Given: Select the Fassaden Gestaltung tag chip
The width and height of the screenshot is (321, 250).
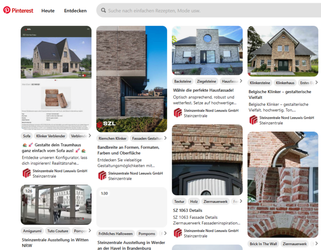Looking at the screenshot, I should pos(147,138).
